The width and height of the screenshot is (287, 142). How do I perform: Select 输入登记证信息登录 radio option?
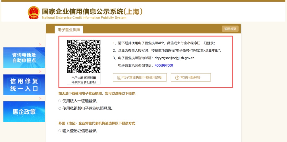click(60, 131)
